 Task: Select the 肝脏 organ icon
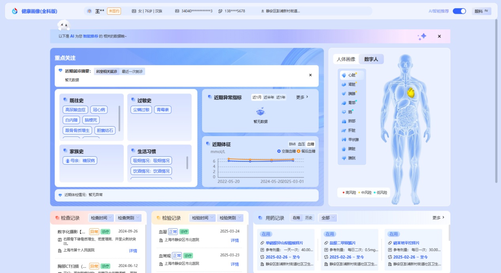tap(344, 130)
